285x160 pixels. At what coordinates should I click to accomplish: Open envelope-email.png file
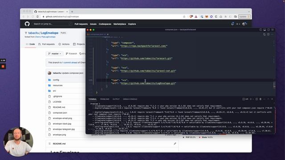[62, 118]
